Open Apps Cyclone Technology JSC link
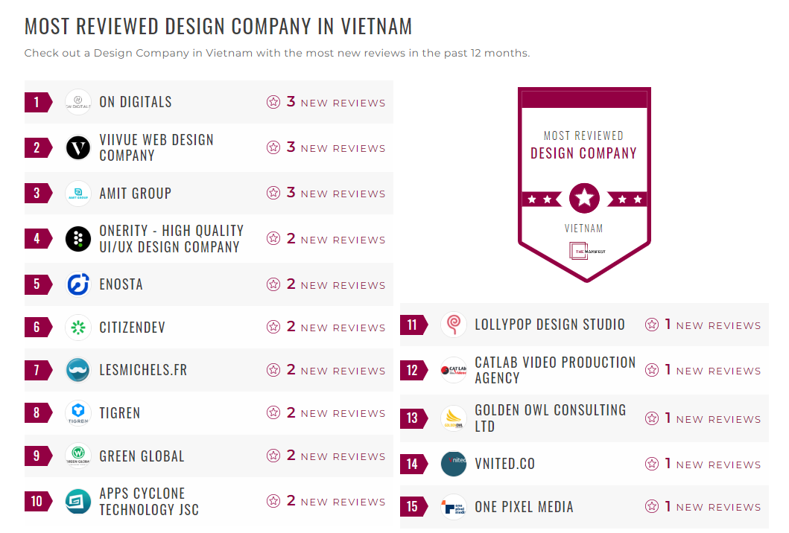Viewport: 789px width, 533px height. tap(149, 501)
